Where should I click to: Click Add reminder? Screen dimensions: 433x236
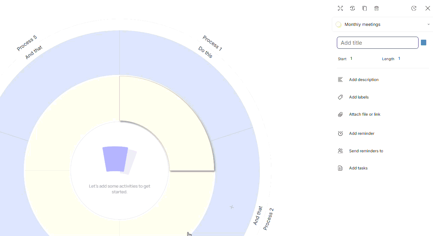(x=362, y=133)
